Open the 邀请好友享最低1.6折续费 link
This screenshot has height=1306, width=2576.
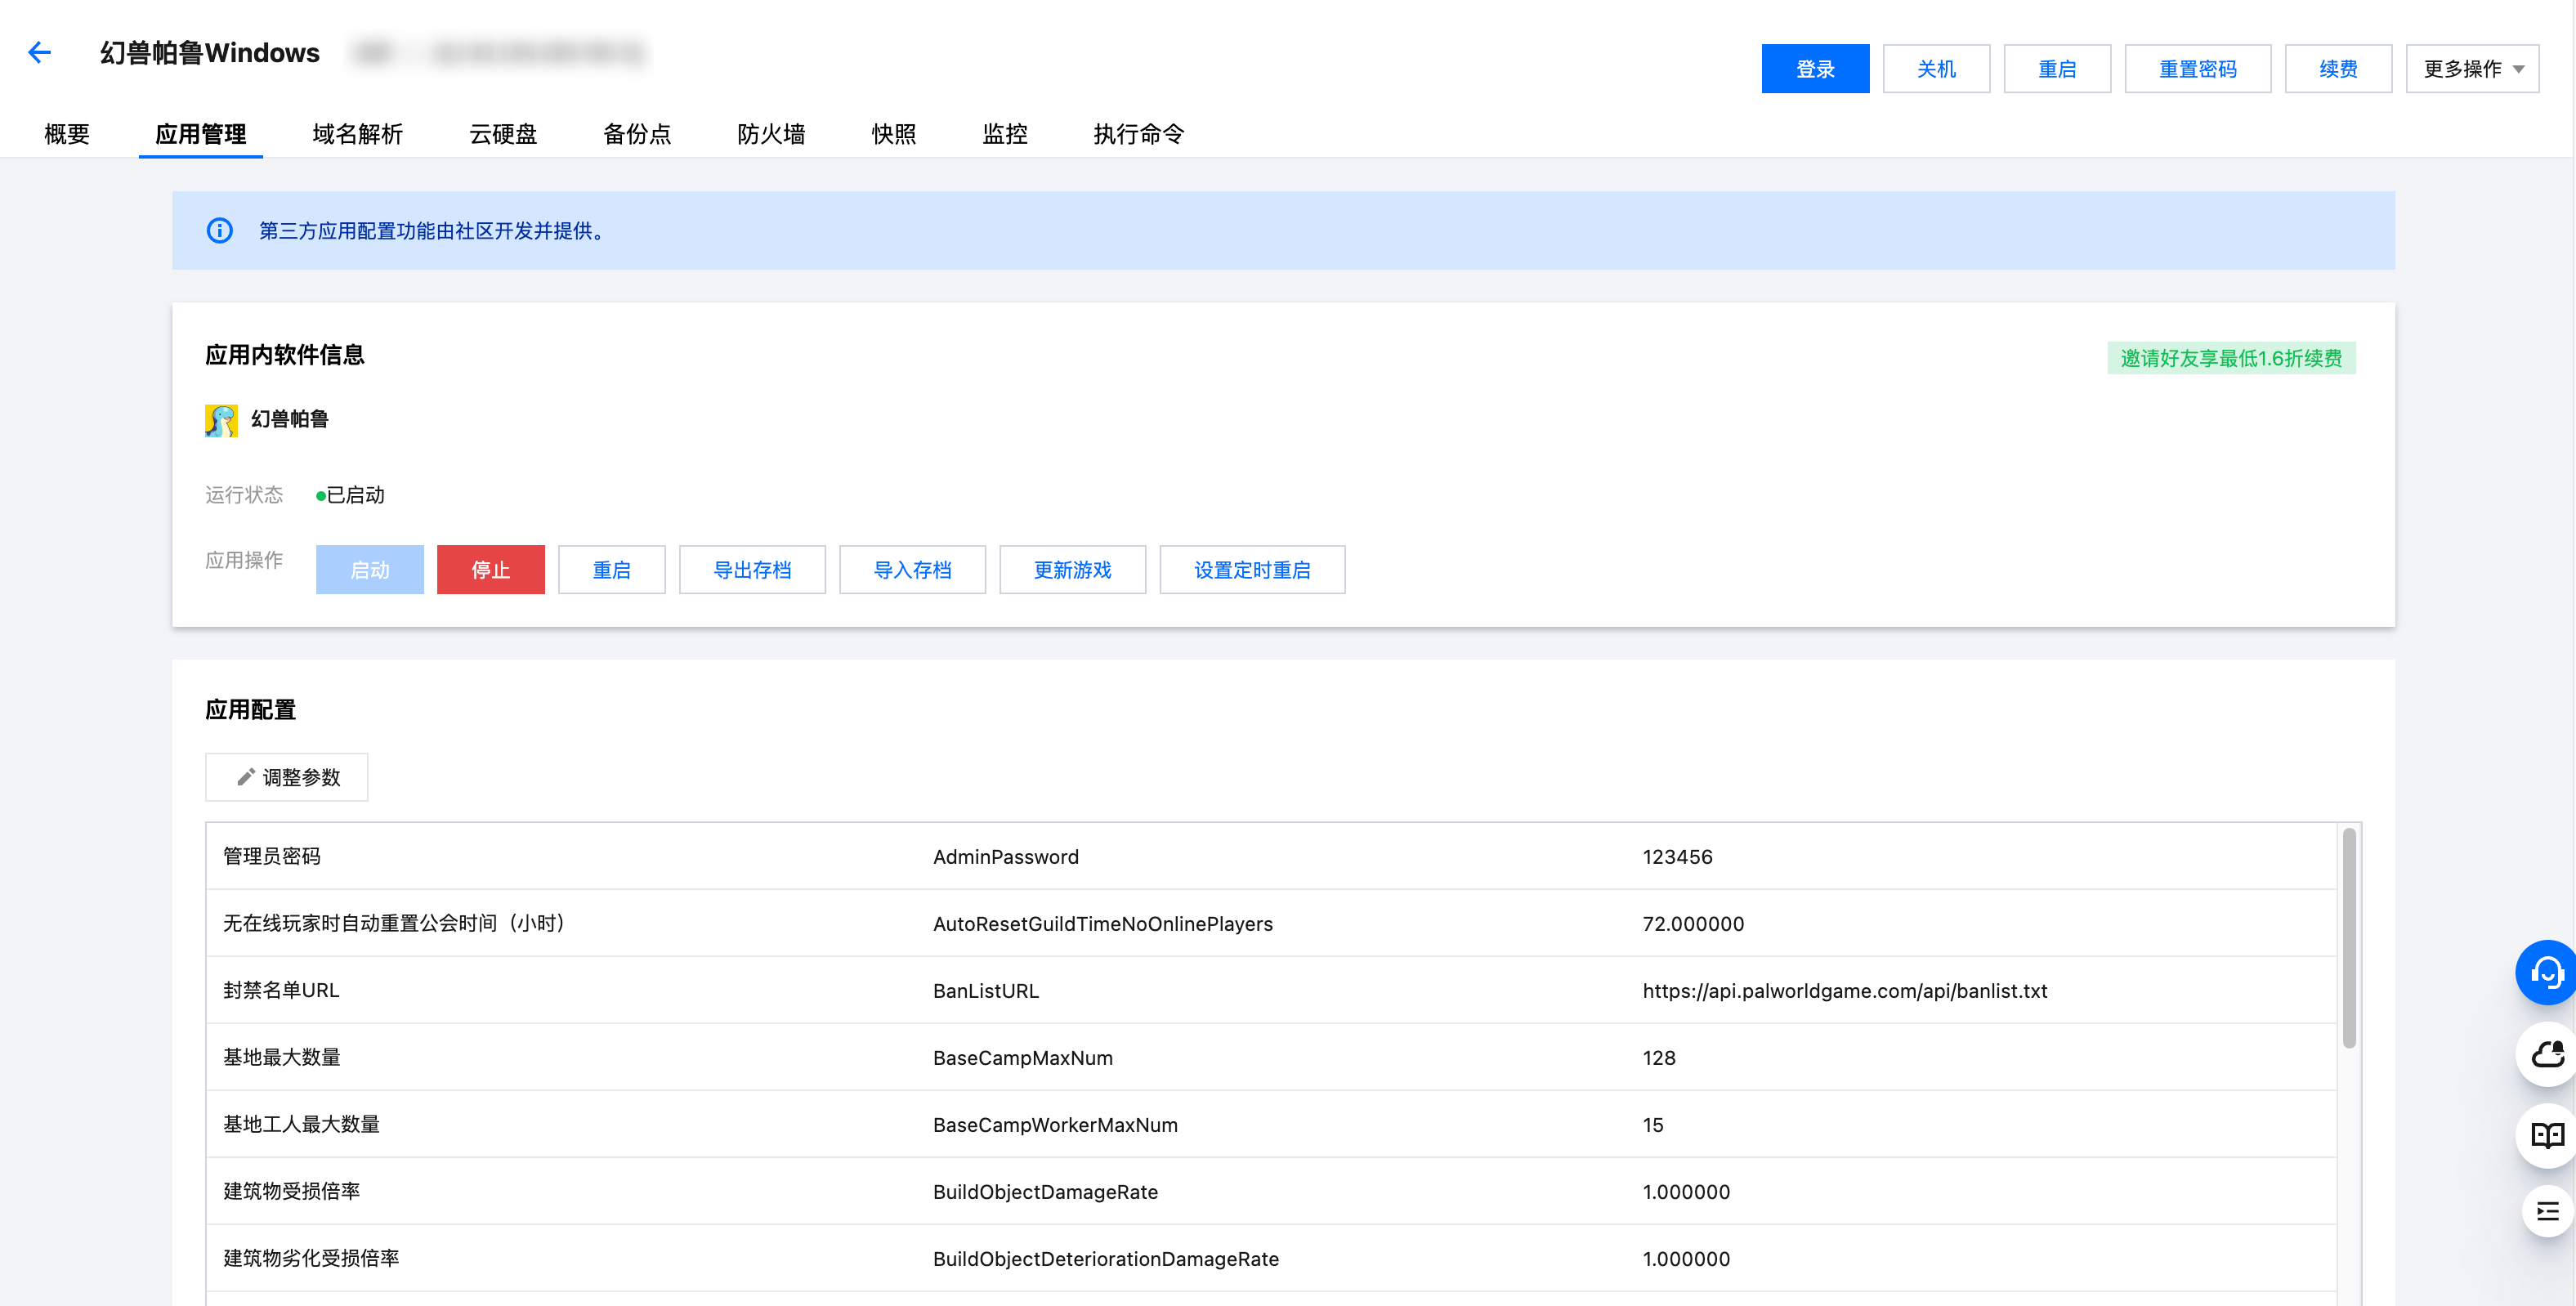point(2232,357)
